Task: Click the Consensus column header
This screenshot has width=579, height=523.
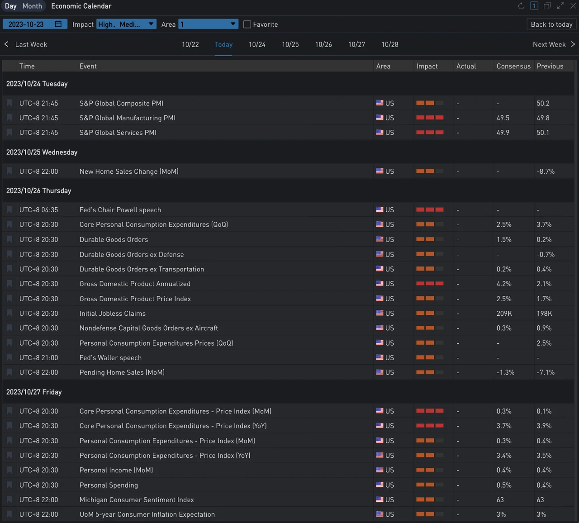Action: coord(513,66)
